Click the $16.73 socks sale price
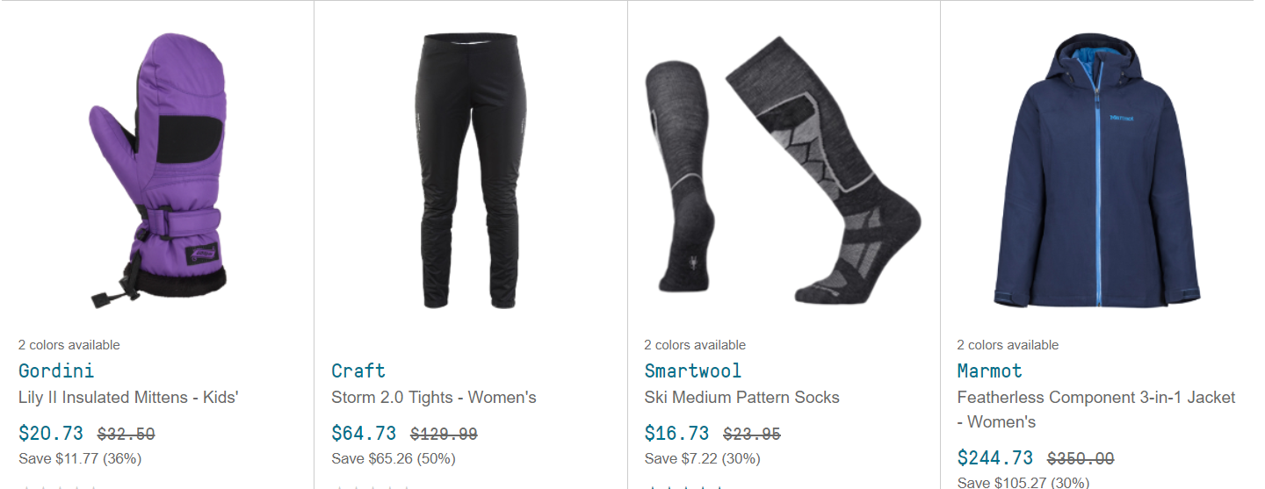The width and height of the screenshot is (1265, 489). [x=676, y=434]
